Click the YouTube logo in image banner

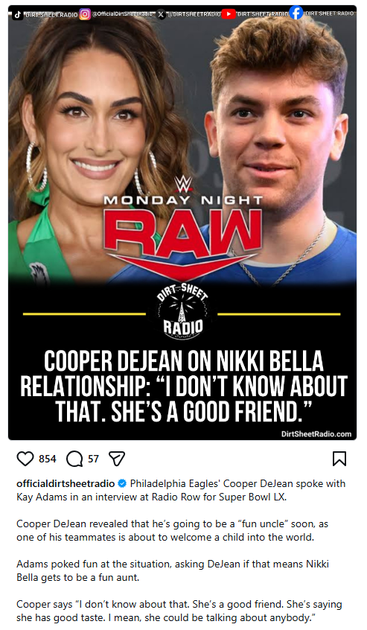pos(229,14)
